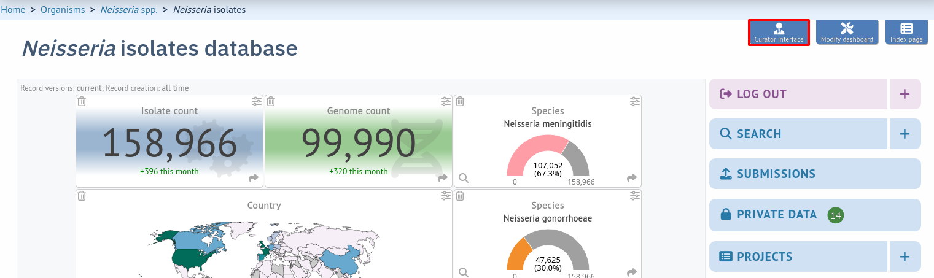Open the Neisseria spp. breadcrumb link
Screen dimensions: 934x278
point(129,10)
